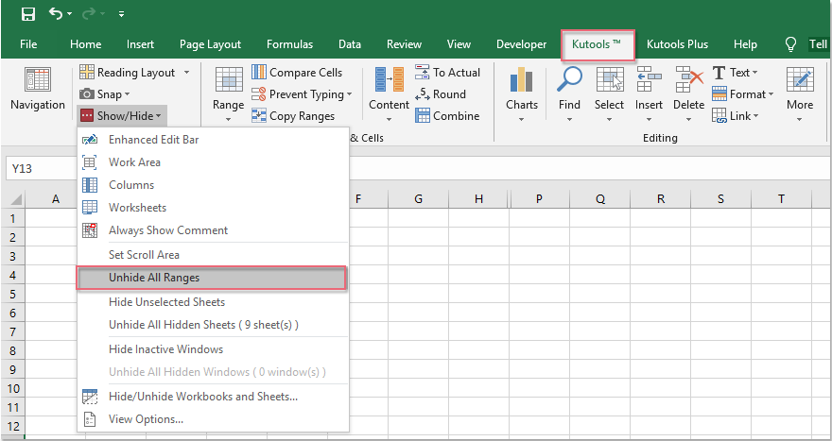This screenshot has height=441, width=832.
Task: Expand the Snap dropdown
Action: tap(127, 94)
